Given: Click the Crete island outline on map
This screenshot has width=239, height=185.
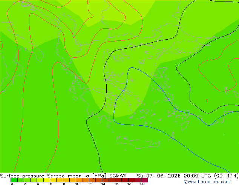Looking at the screenshot, I should [x=138, y=142].
